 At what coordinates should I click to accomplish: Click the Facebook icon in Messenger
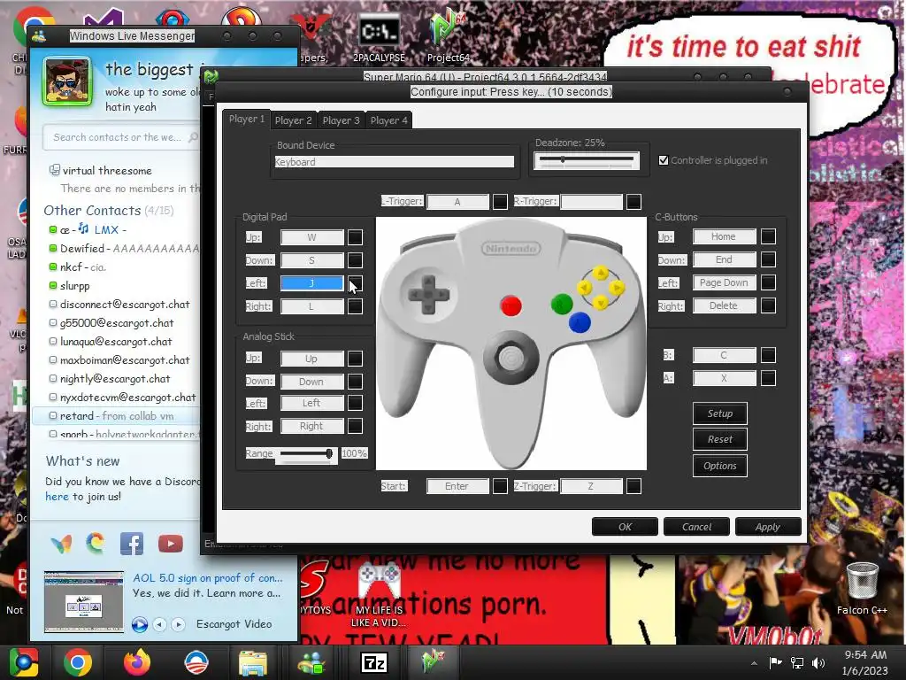click(132, 544)
